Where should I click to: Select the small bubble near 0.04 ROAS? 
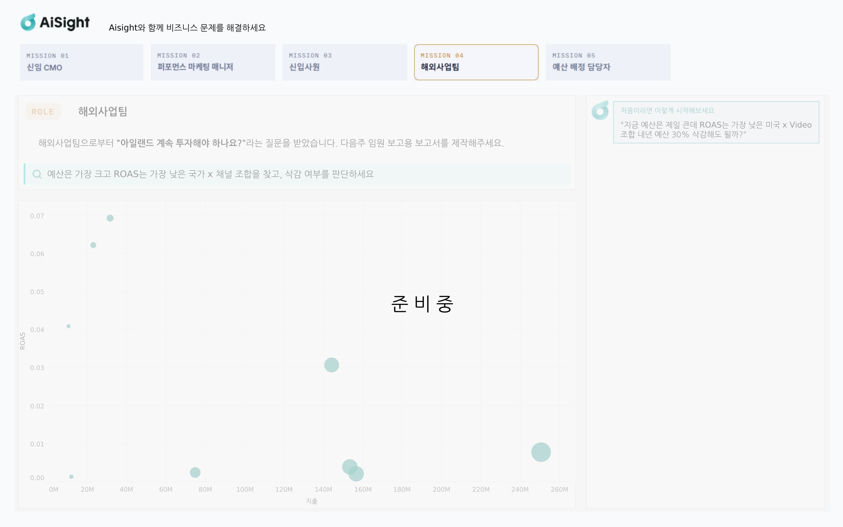[68, 326]
